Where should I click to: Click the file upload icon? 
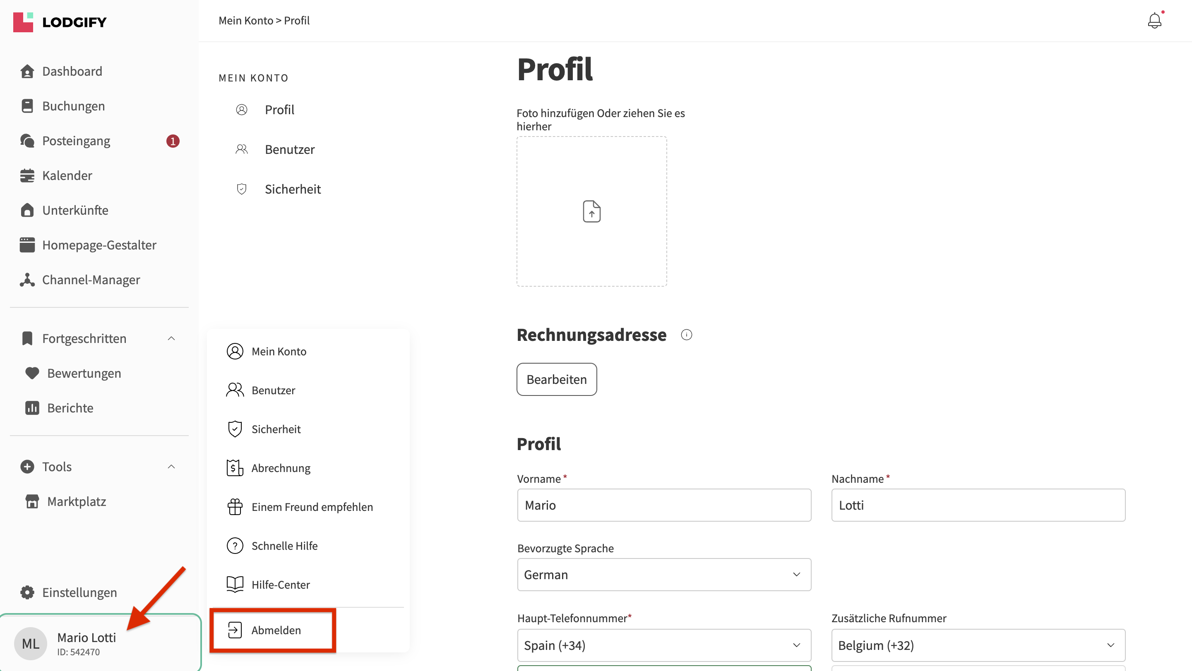coord(591,211)
